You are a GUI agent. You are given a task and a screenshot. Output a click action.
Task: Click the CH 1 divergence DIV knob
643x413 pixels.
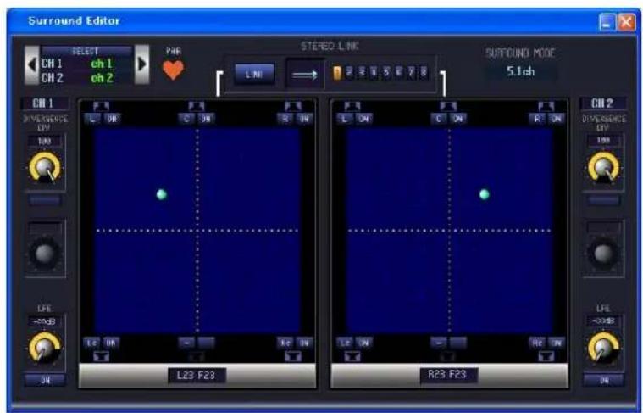coord(45,168)
